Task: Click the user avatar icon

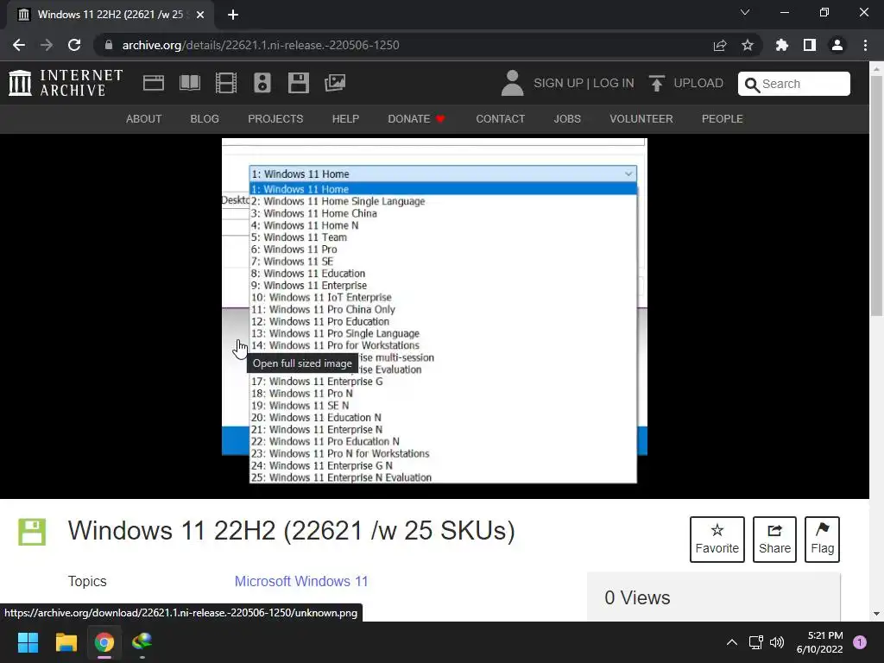Action: pyautogui.click(x=512, y=83)
